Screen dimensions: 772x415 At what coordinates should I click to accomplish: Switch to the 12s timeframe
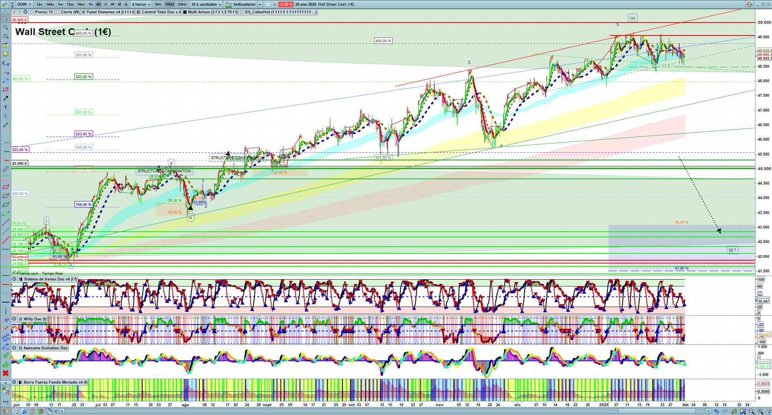pos(39,4)
